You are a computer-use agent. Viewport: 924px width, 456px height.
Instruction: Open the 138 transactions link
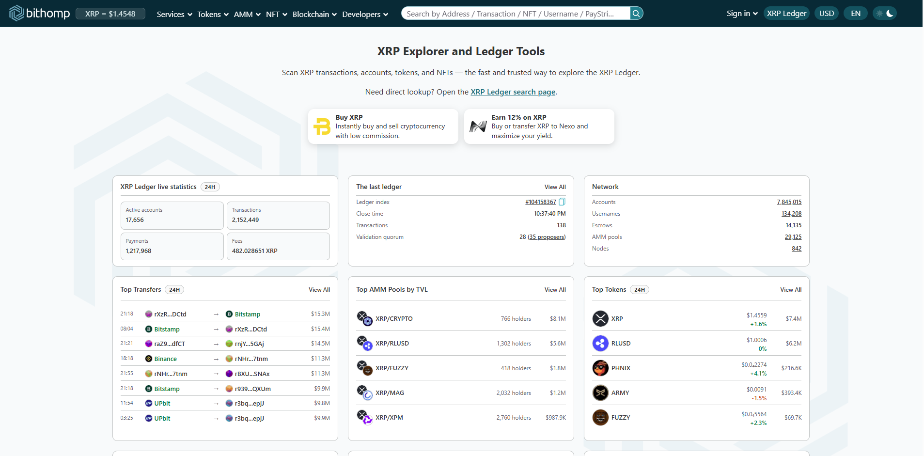561,225
